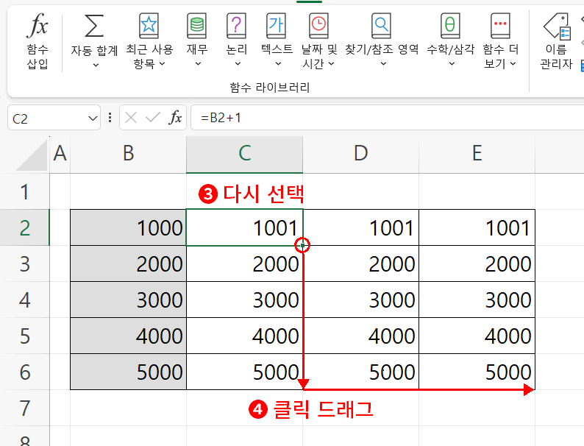Expand the 찾기/참조 영역 dropdown chevron

tap(383, 64)
